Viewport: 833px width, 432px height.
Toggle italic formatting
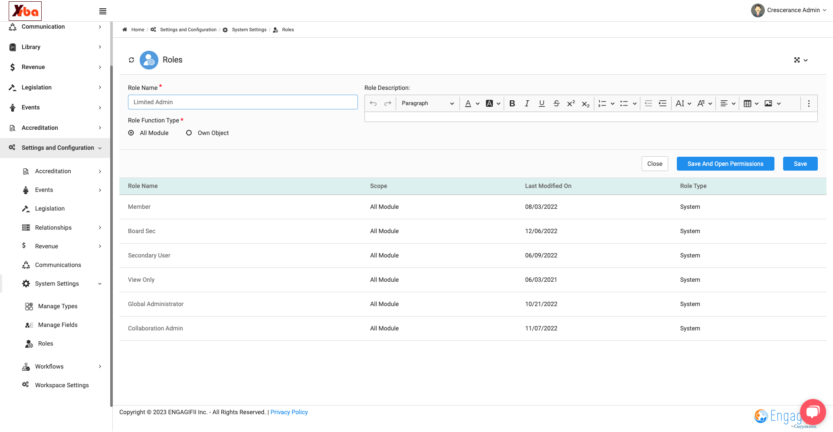click(x=527, y=103)
